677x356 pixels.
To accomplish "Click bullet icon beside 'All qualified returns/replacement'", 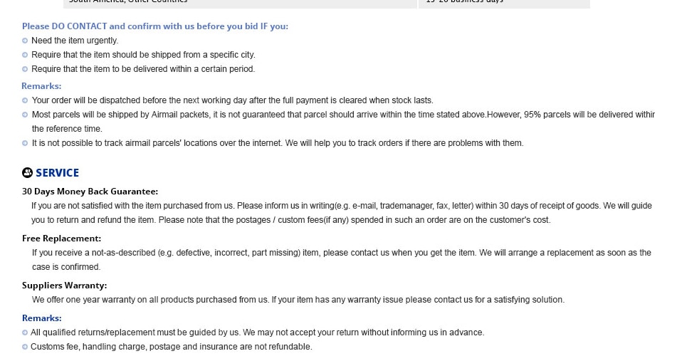I will [25, 333].
